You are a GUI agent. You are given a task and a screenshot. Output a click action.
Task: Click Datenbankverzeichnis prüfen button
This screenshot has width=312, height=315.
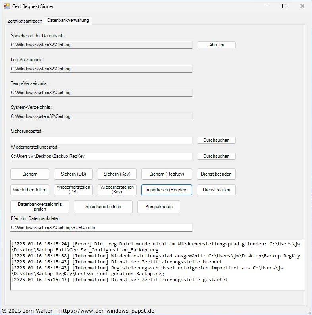click(x=40, y=207)
